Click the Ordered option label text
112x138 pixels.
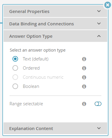(31, 68)
